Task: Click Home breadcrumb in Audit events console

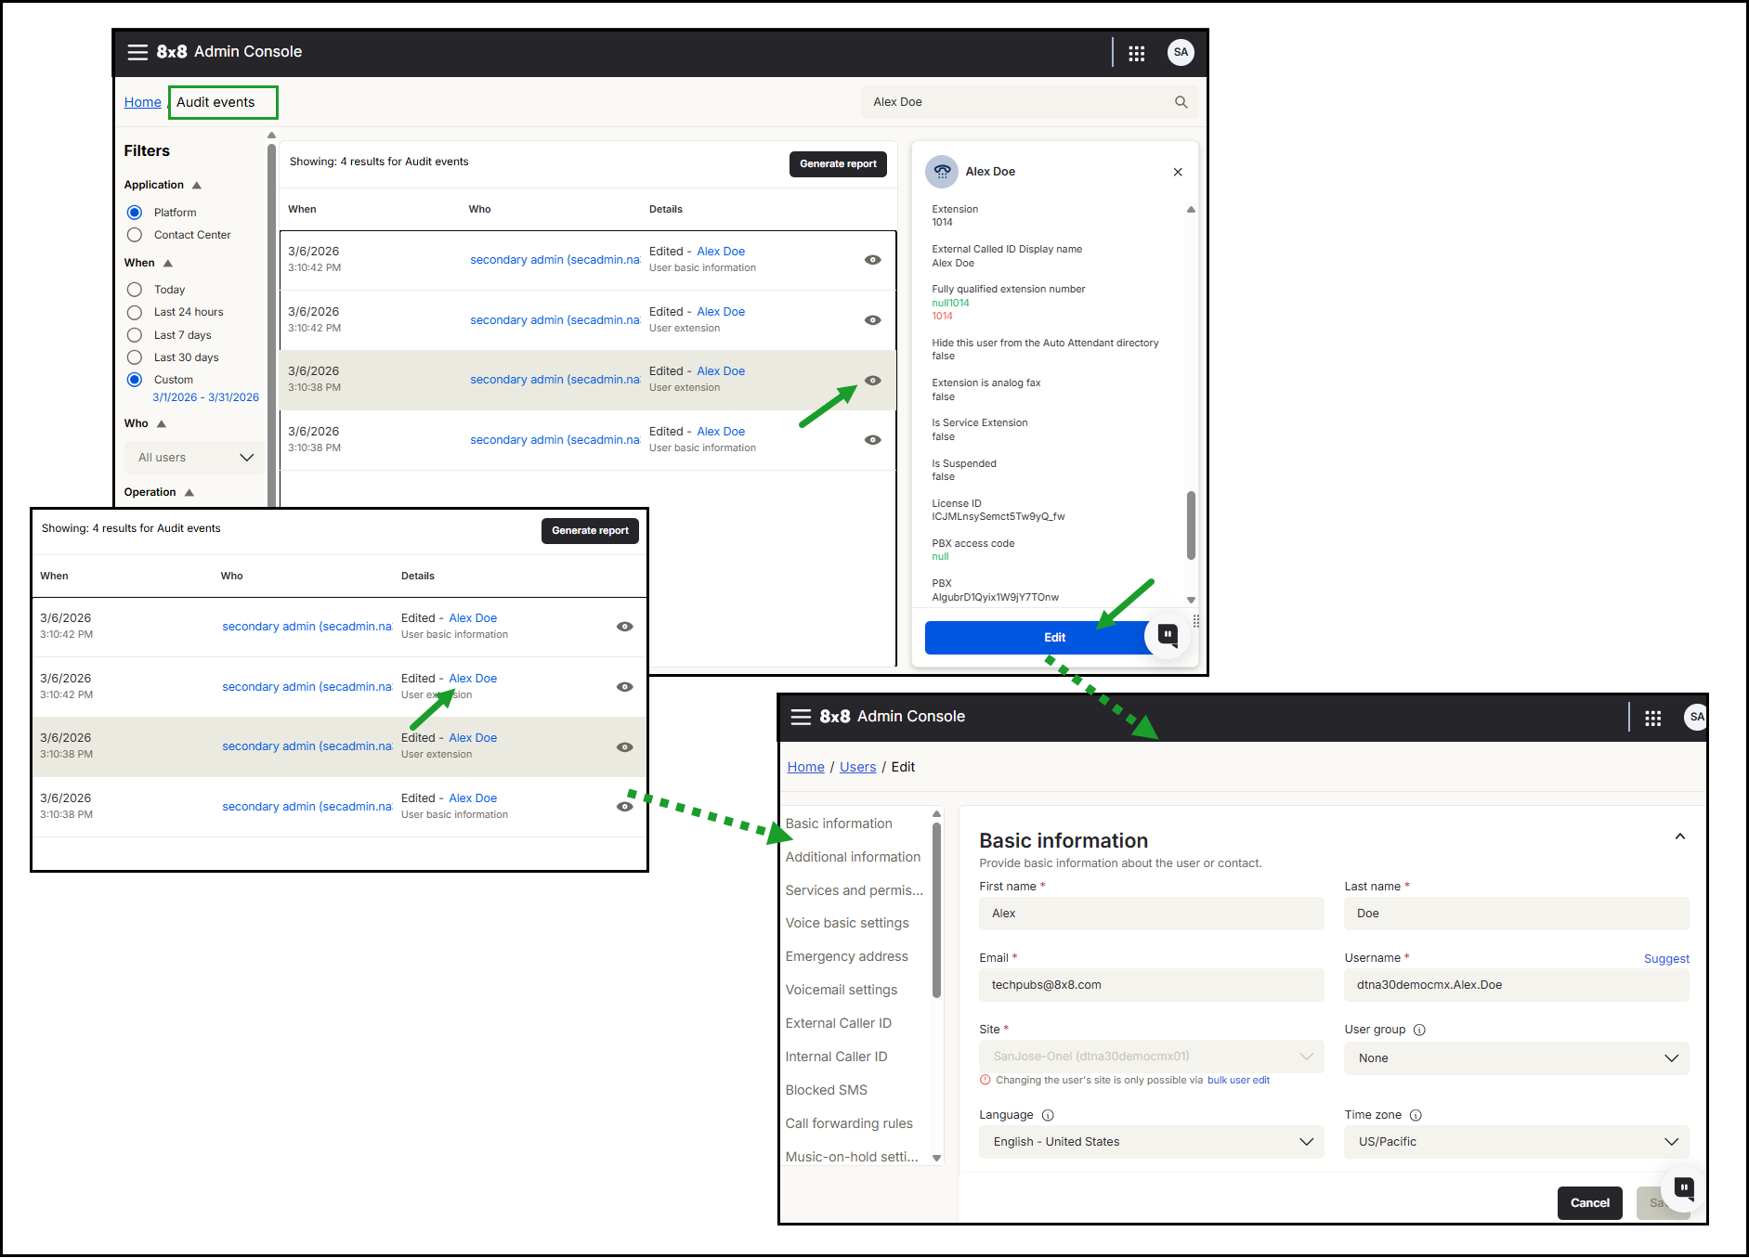Action: tap(143, 102)
